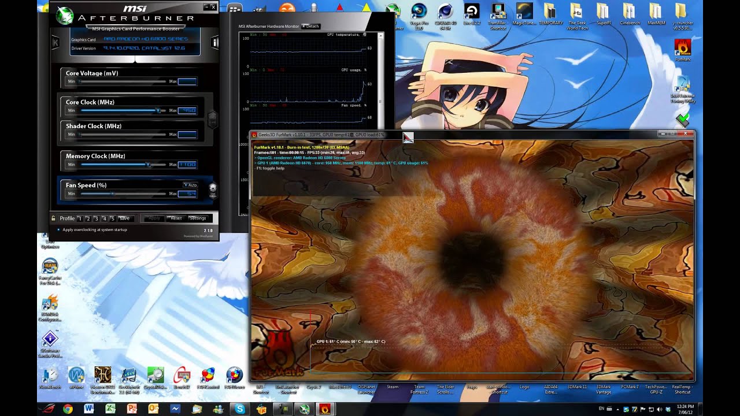Click the Memory Clock value field showing 1100
This screenshot has height=416, width=740.
pyautogui.click(x=187, y=165)
